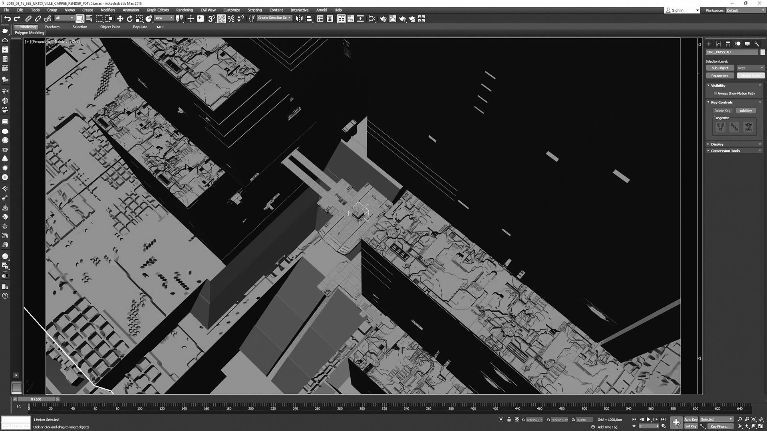Check Always Show Motion Path
Viewport: 767px width, 431px height.
tap(715, 93)
